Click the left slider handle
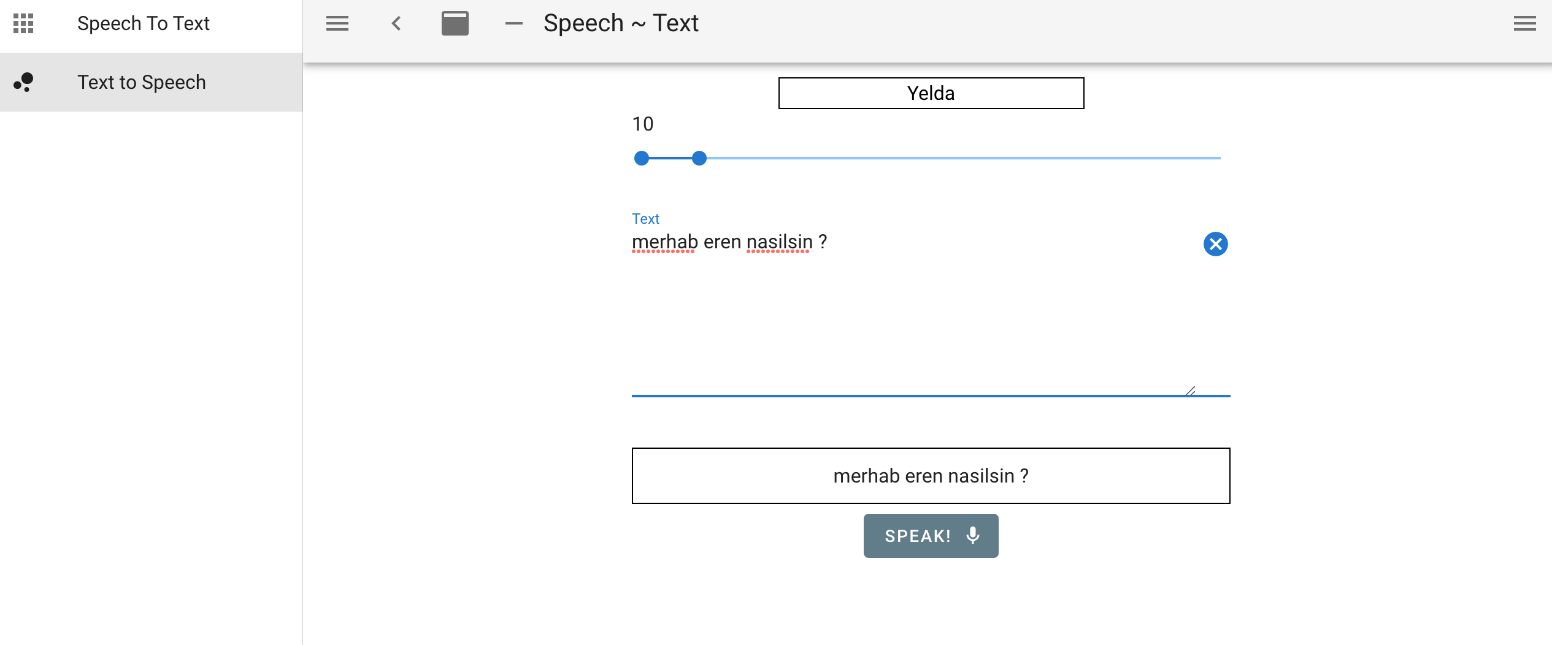The height and width of the screenshot is (645, 1552). (x=642, y=158)
